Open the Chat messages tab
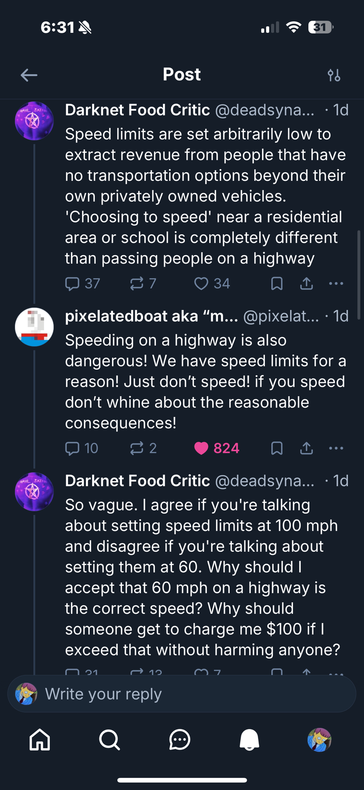 click(x=180, y=739)
